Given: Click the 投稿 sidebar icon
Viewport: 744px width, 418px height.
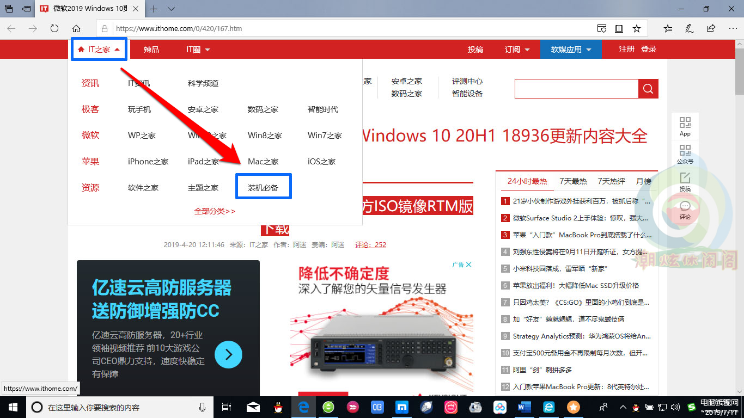Looking at the screenshot, I should tap(685, 182).
